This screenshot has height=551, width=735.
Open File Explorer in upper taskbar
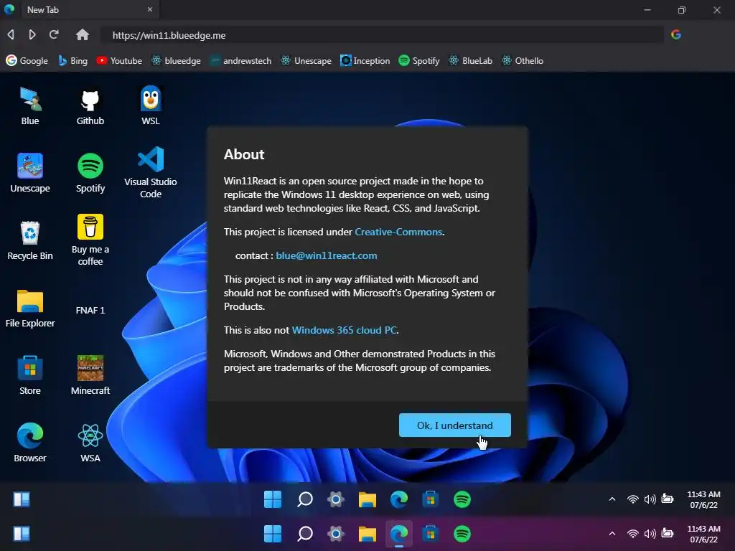pyautogui.click(x=367, y=499)
